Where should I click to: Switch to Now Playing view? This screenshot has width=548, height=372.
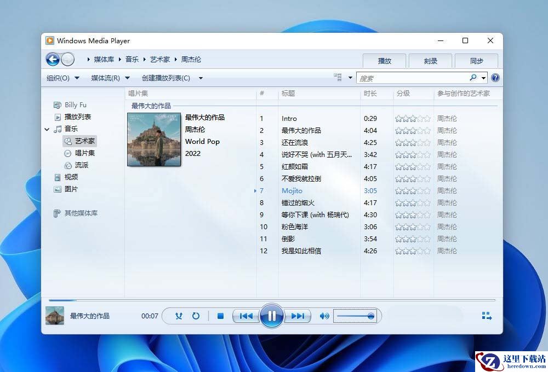(487, 316)
